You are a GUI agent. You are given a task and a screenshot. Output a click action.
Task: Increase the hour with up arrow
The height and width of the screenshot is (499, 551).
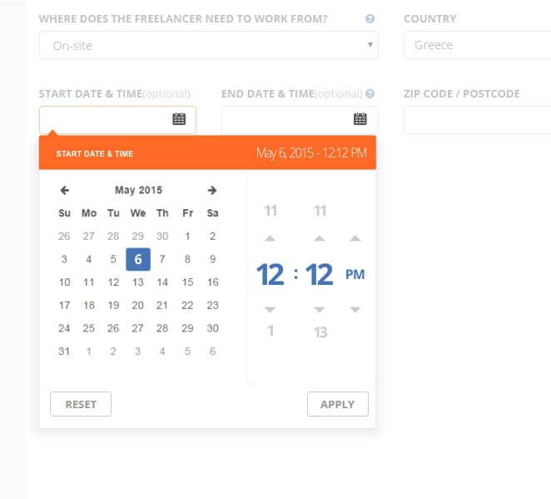tap(270, 238)
